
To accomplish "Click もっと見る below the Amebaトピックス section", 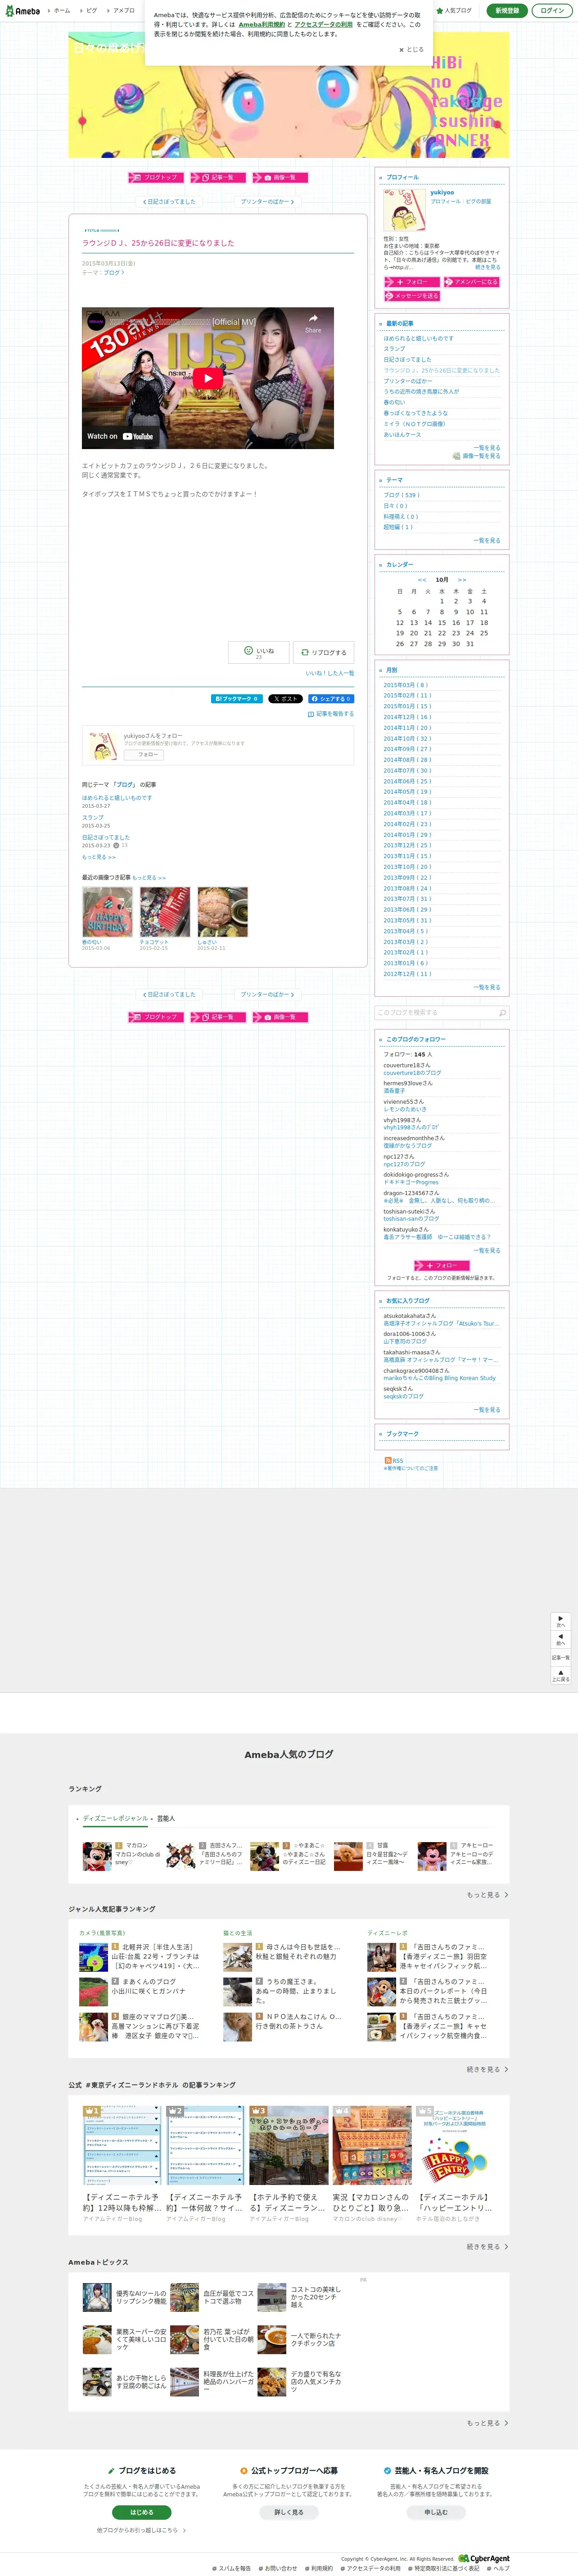I will click(x=487, y=2423).
